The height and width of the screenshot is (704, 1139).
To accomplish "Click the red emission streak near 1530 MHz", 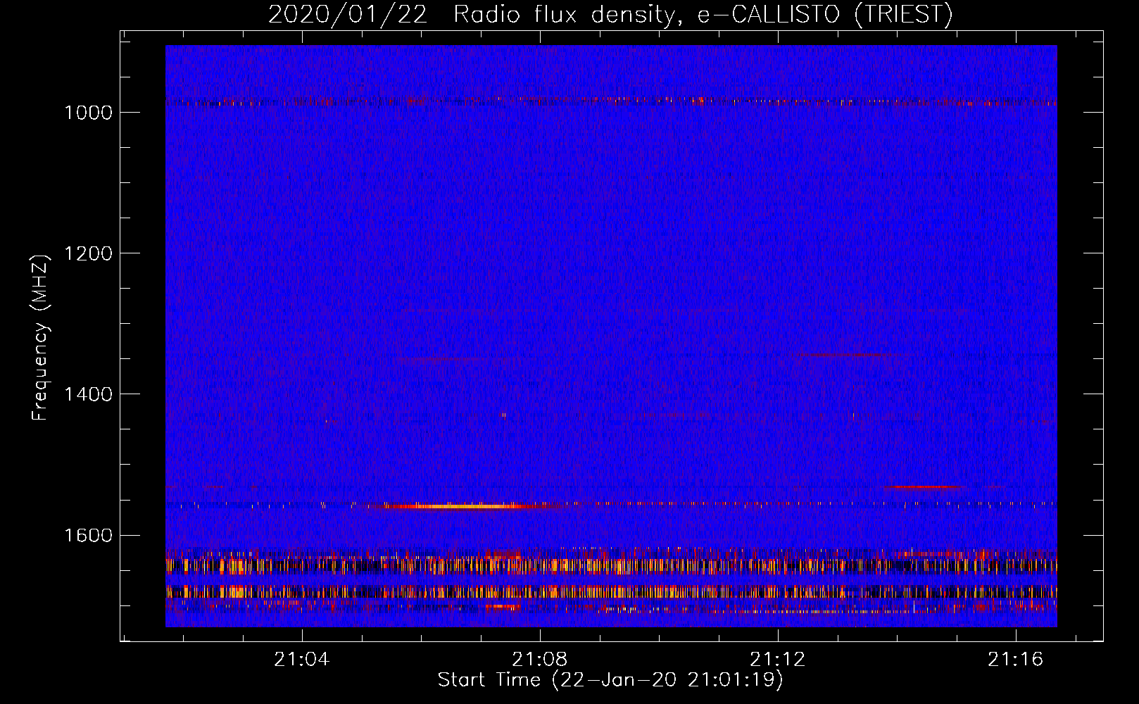I will click(924, 486).
